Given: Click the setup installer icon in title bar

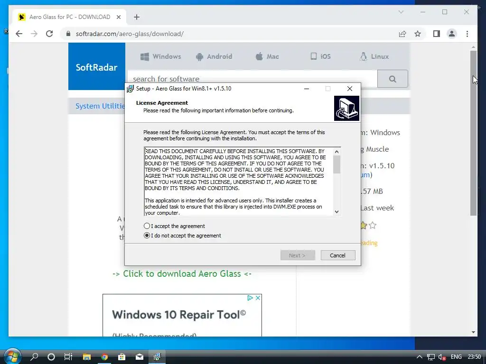Looking at the screenshot, I should tap(130, 89).
